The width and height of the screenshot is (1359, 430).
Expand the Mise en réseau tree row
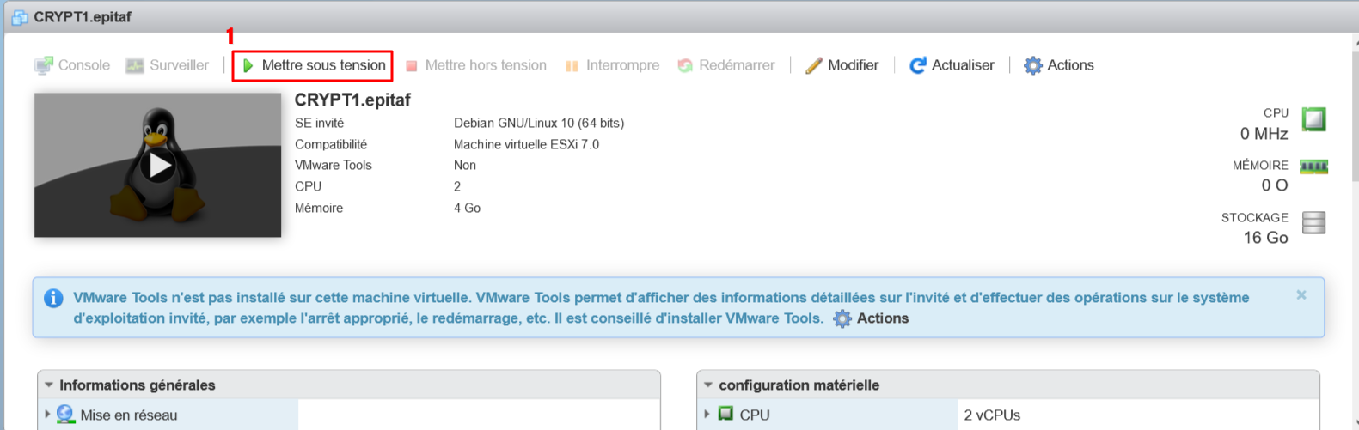coord(47,414)
